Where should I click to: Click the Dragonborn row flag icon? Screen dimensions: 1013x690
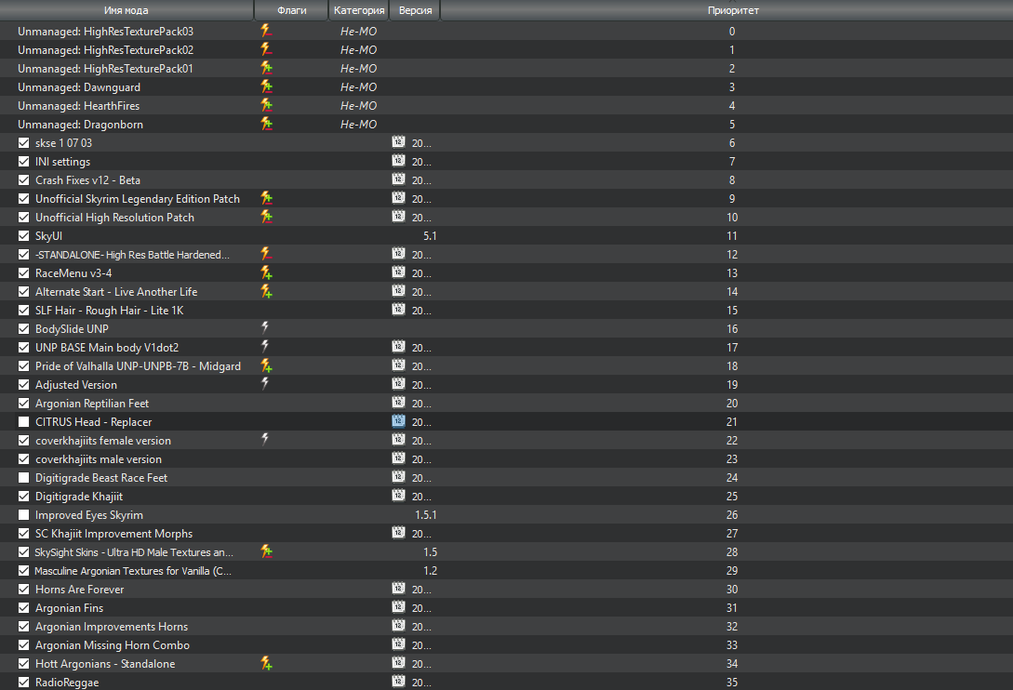(x=265, y=124)
